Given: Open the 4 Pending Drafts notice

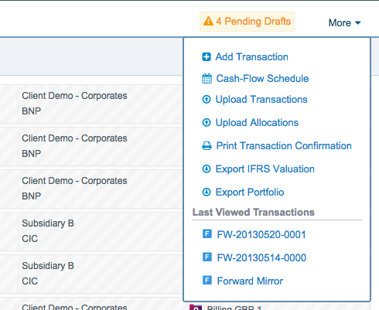Looking at the screenshot, I should (247, 22).
